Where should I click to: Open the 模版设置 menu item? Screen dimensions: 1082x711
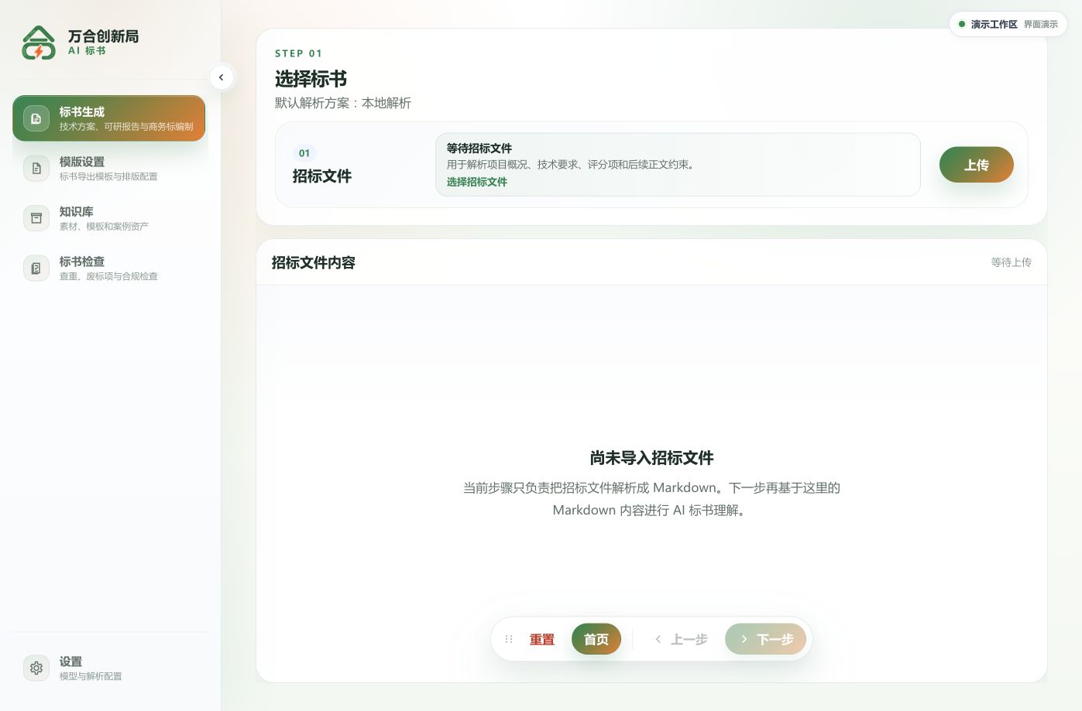click(x=109, y=168)
